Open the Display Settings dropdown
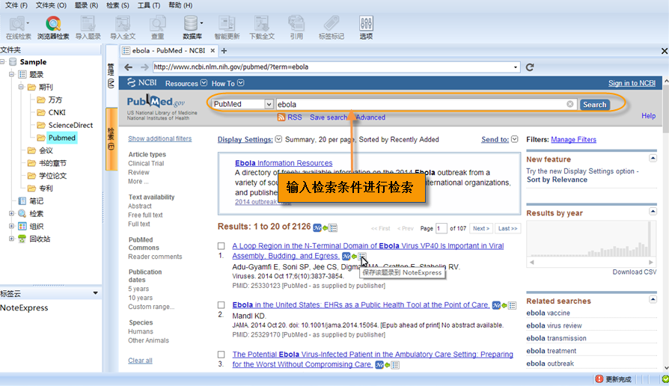 (x=278, y=139)
